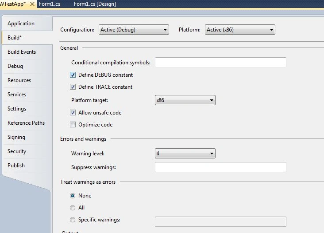The image size is (324, 233).
Task: Choose All under Treat warnings as errors
Action: [73, 208]
